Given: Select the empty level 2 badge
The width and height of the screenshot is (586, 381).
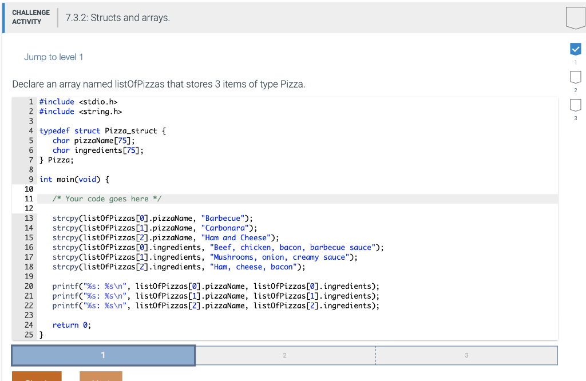Looking at the screenshot, I should (575, 77).
